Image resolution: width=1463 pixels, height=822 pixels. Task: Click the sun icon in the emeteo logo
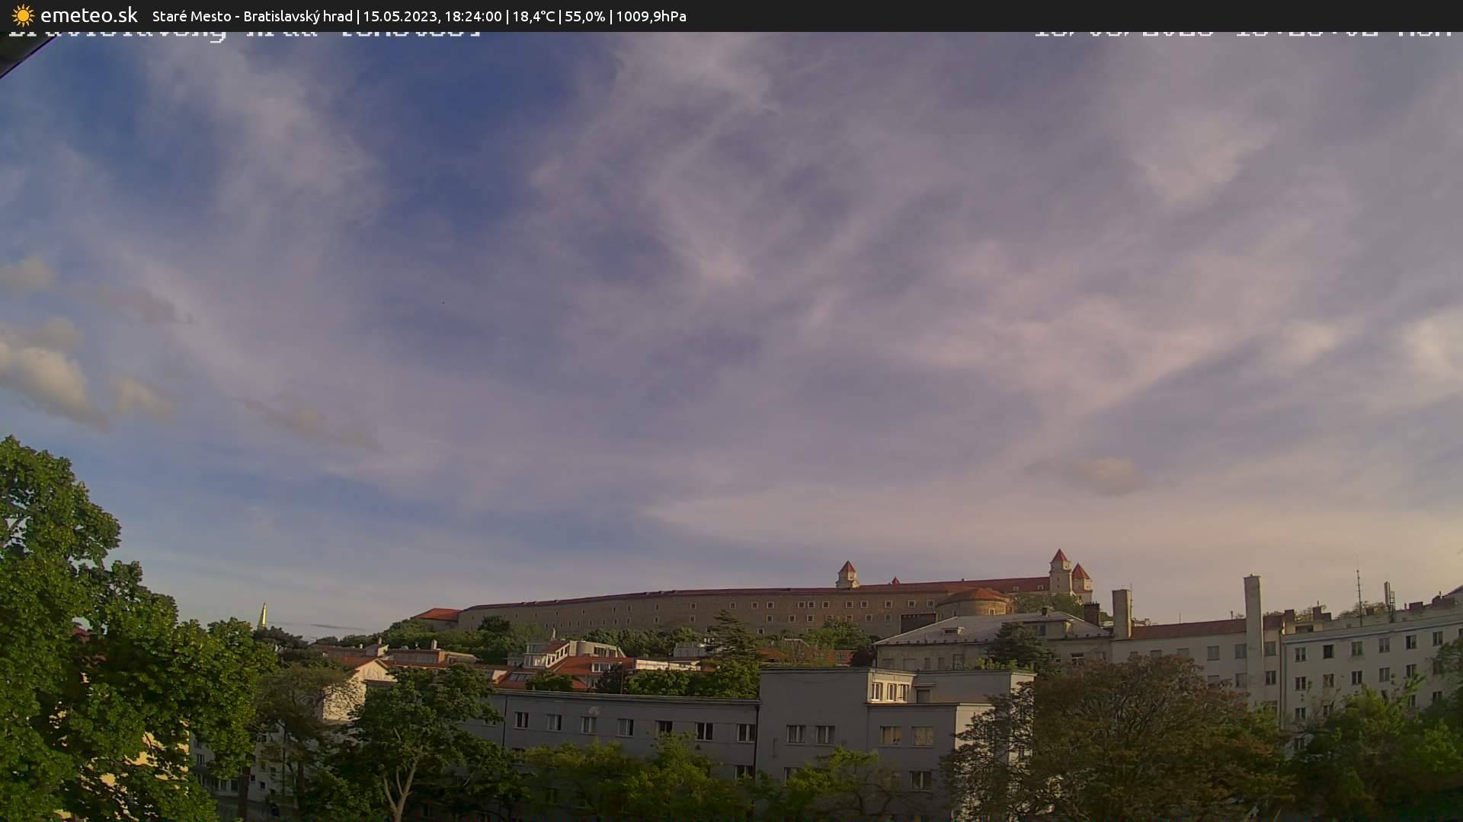coord(23,15)
